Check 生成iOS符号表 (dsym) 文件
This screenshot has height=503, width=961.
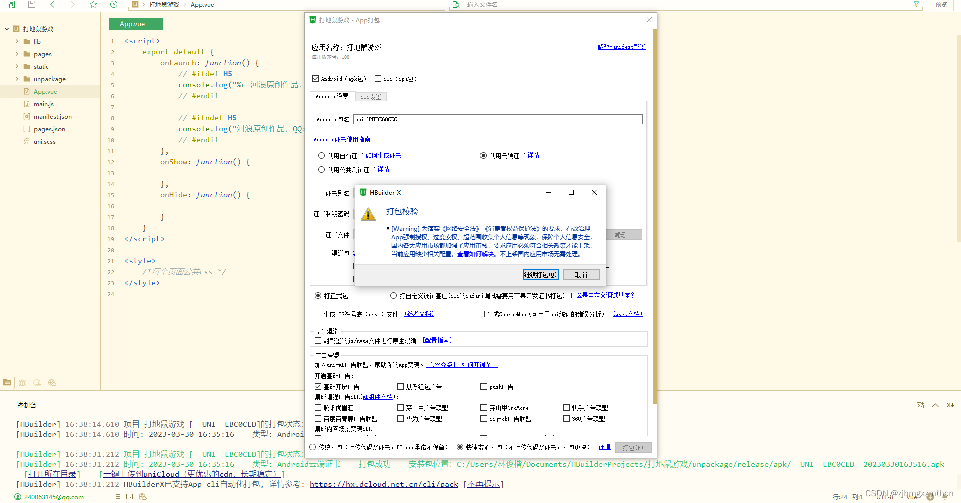[318, 314]
